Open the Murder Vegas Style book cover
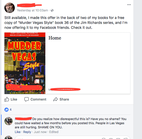Image resolution: width=142 pixels, height=139 pixels. click(25, 63)
